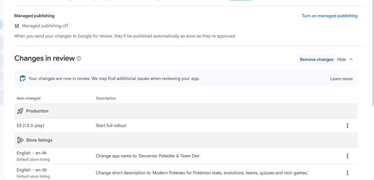
Task: Turn on managed publishing
Action: click(330, 16)
